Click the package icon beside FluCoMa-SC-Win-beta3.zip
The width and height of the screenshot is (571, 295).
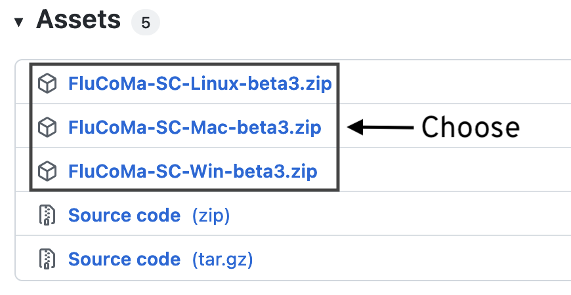[47, 171]
